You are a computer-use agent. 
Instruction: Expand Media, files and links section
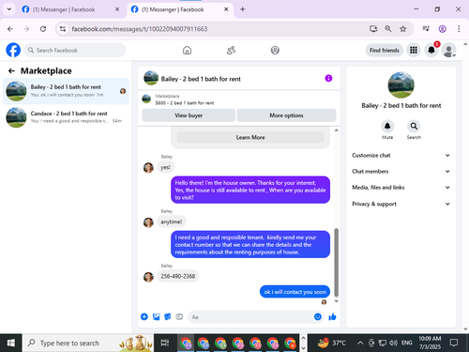tap(401, 188)
